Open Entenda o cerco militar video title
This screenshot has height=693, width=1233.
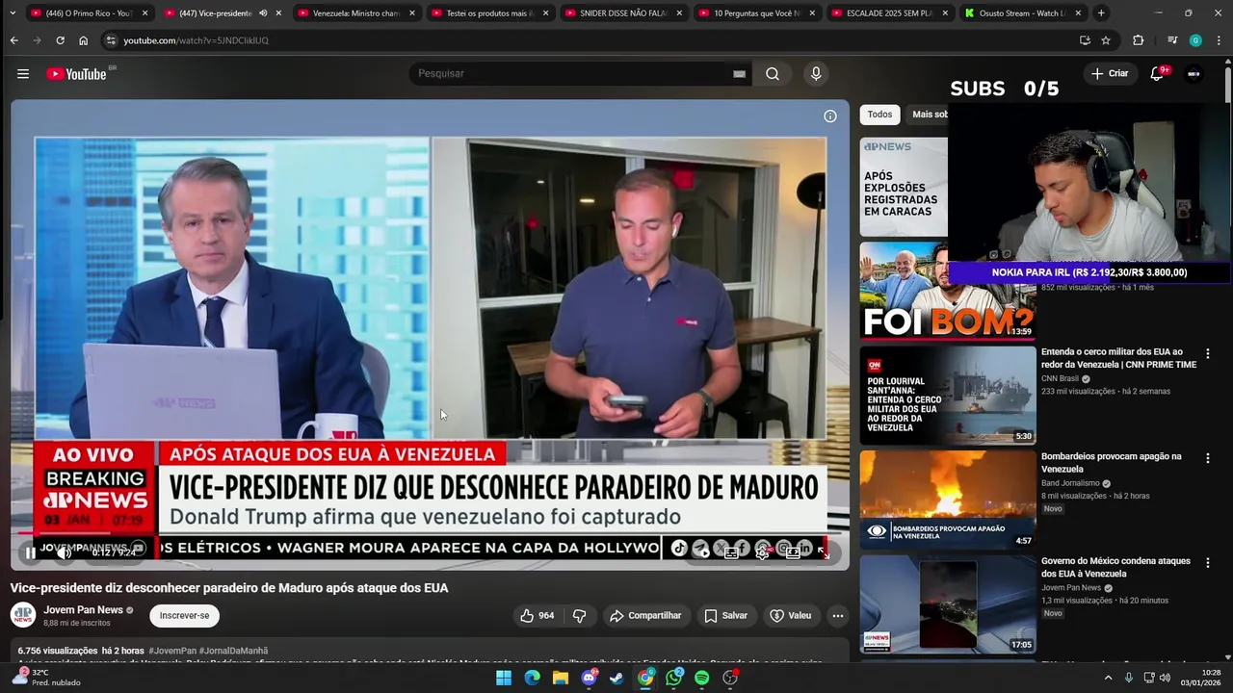coord(1118,359)
